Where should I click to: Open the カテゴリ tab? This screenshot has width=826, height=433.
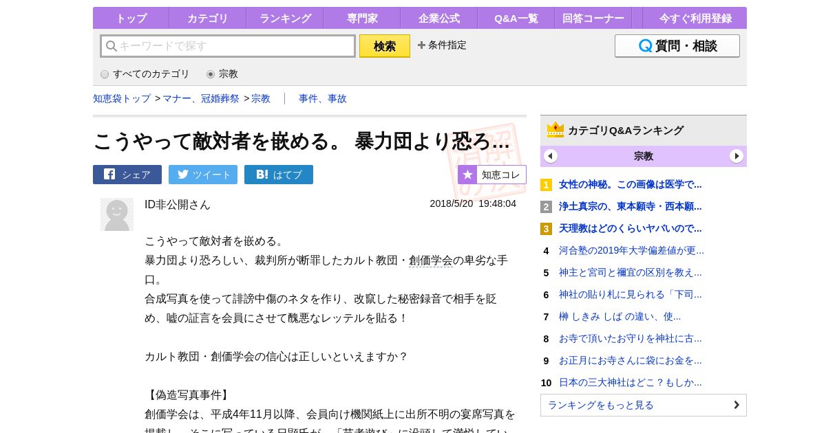(208, 19)
